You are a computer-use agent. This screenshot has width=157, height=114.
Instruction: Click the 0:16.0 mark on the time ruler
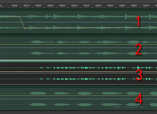[15, 5]
